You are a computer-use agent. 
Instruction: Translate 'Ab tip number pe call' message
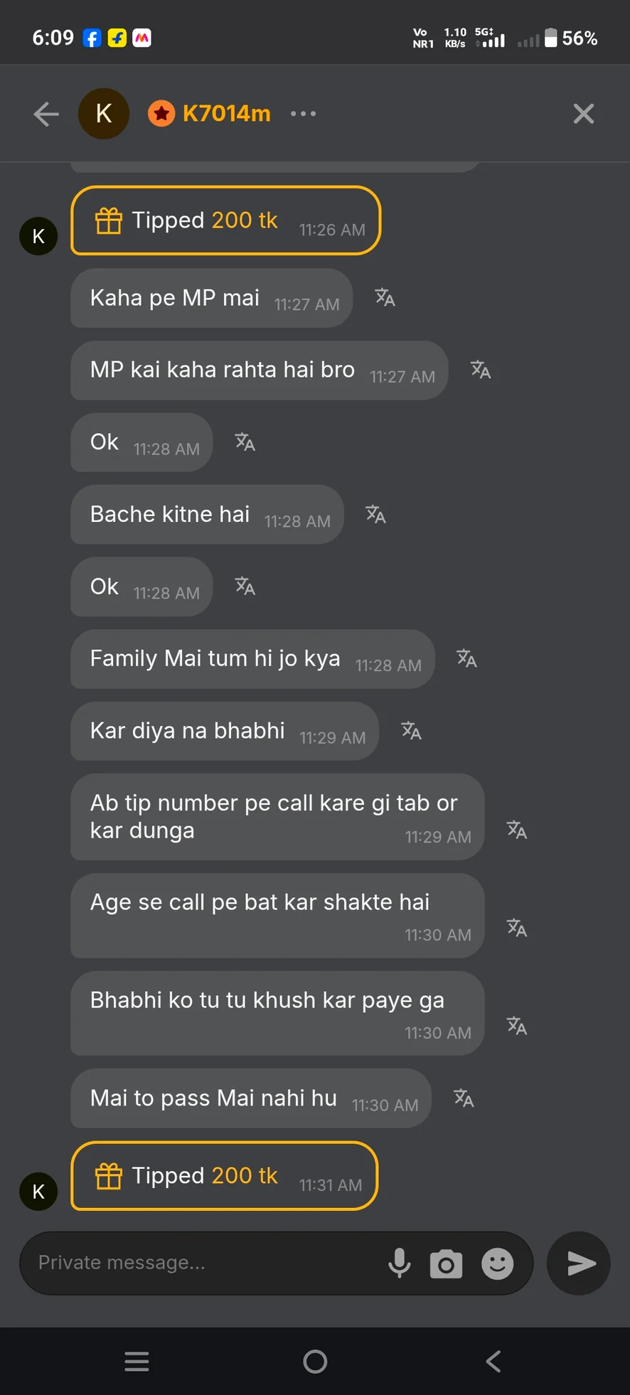pyautogui.click(x=517, y=830)
